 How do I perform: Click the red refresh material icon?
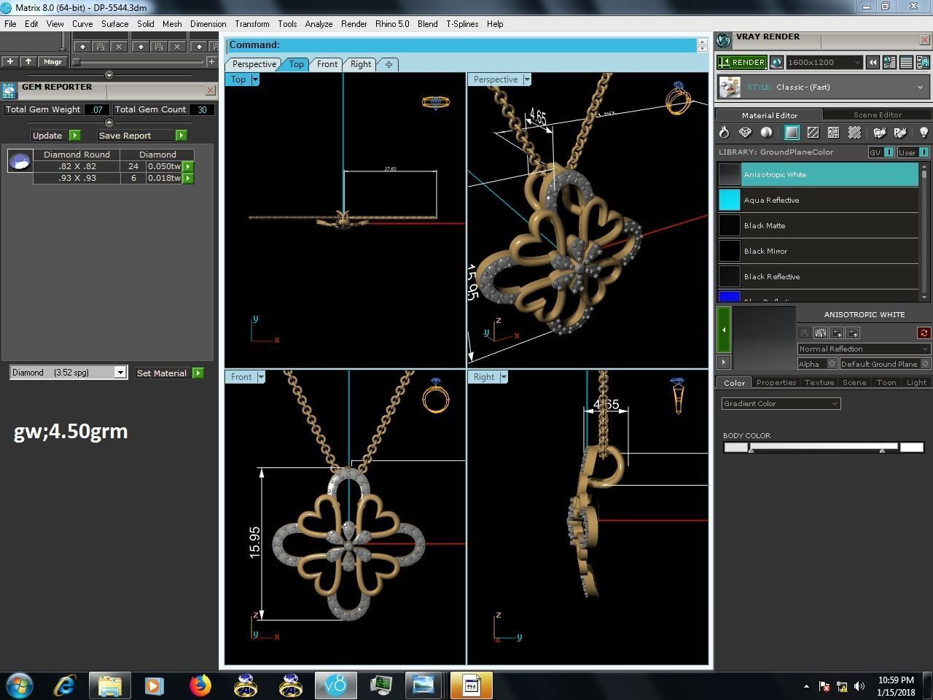coord(924,332)
